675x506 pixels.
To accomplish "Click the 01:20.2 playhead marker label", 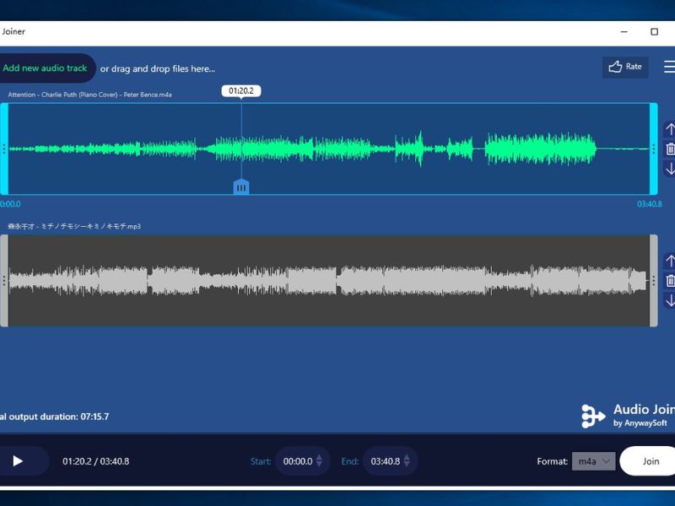I will coord(240,89).
